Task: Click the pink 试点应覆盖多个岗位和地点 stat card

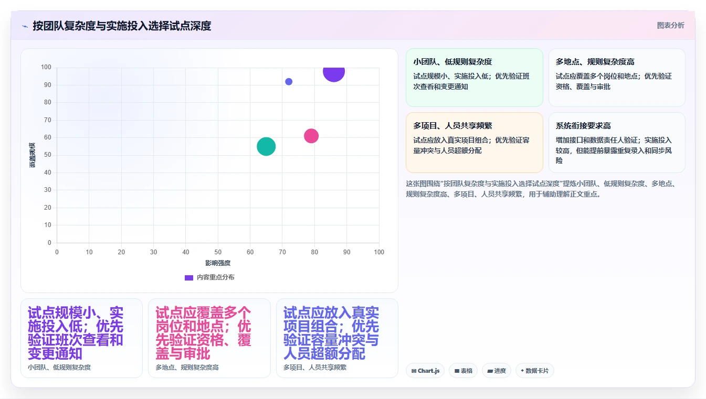Action: (209, 338)
